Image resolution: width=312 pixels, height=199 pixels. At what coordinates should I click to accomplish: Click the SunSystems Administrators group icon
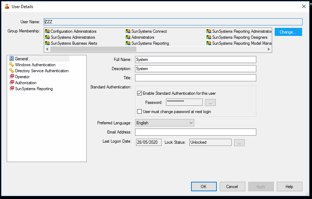(47, 37)
